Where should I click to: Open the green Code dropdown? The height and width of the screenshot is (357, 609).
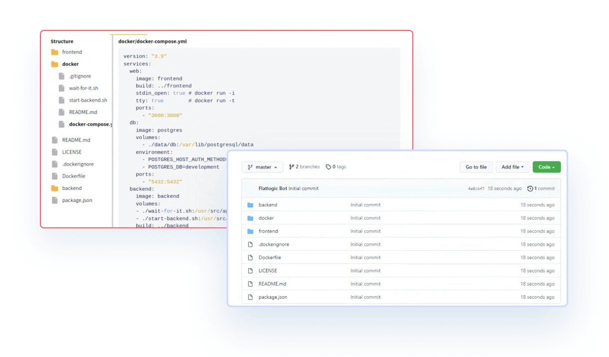pyautogui.click(x=546, y=167)
